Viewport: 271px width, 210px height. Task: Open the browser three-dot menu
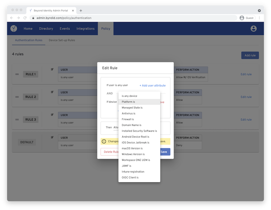tap(259, 18)
